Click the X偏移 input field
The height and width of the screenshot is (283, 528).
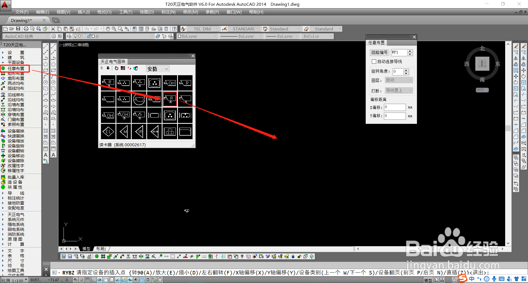[395, 107]
